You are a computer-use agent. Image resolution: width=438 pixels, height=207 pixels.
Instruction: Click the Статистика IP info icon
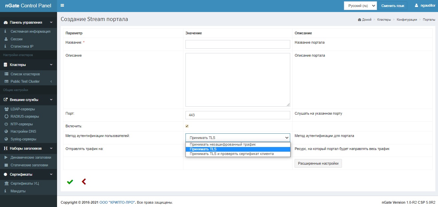[x=6, y=46]
